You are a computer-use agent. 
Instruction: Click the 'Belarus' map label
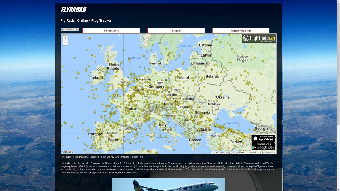(212, 76)
